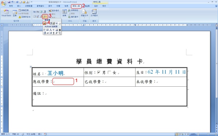The image size is (218, 136).
Task: Switch to print layout view
Action: [x=177, y=134]
